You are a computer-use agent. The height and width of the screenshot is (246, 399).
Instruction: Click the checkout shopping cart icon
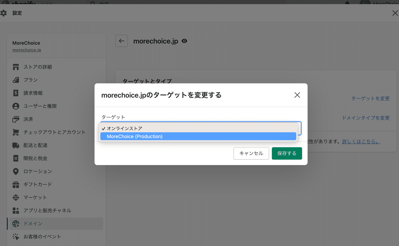(16, 132)
